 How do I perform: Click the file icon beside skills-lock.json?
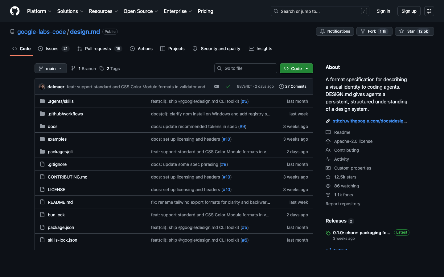(x=42, y=240)
